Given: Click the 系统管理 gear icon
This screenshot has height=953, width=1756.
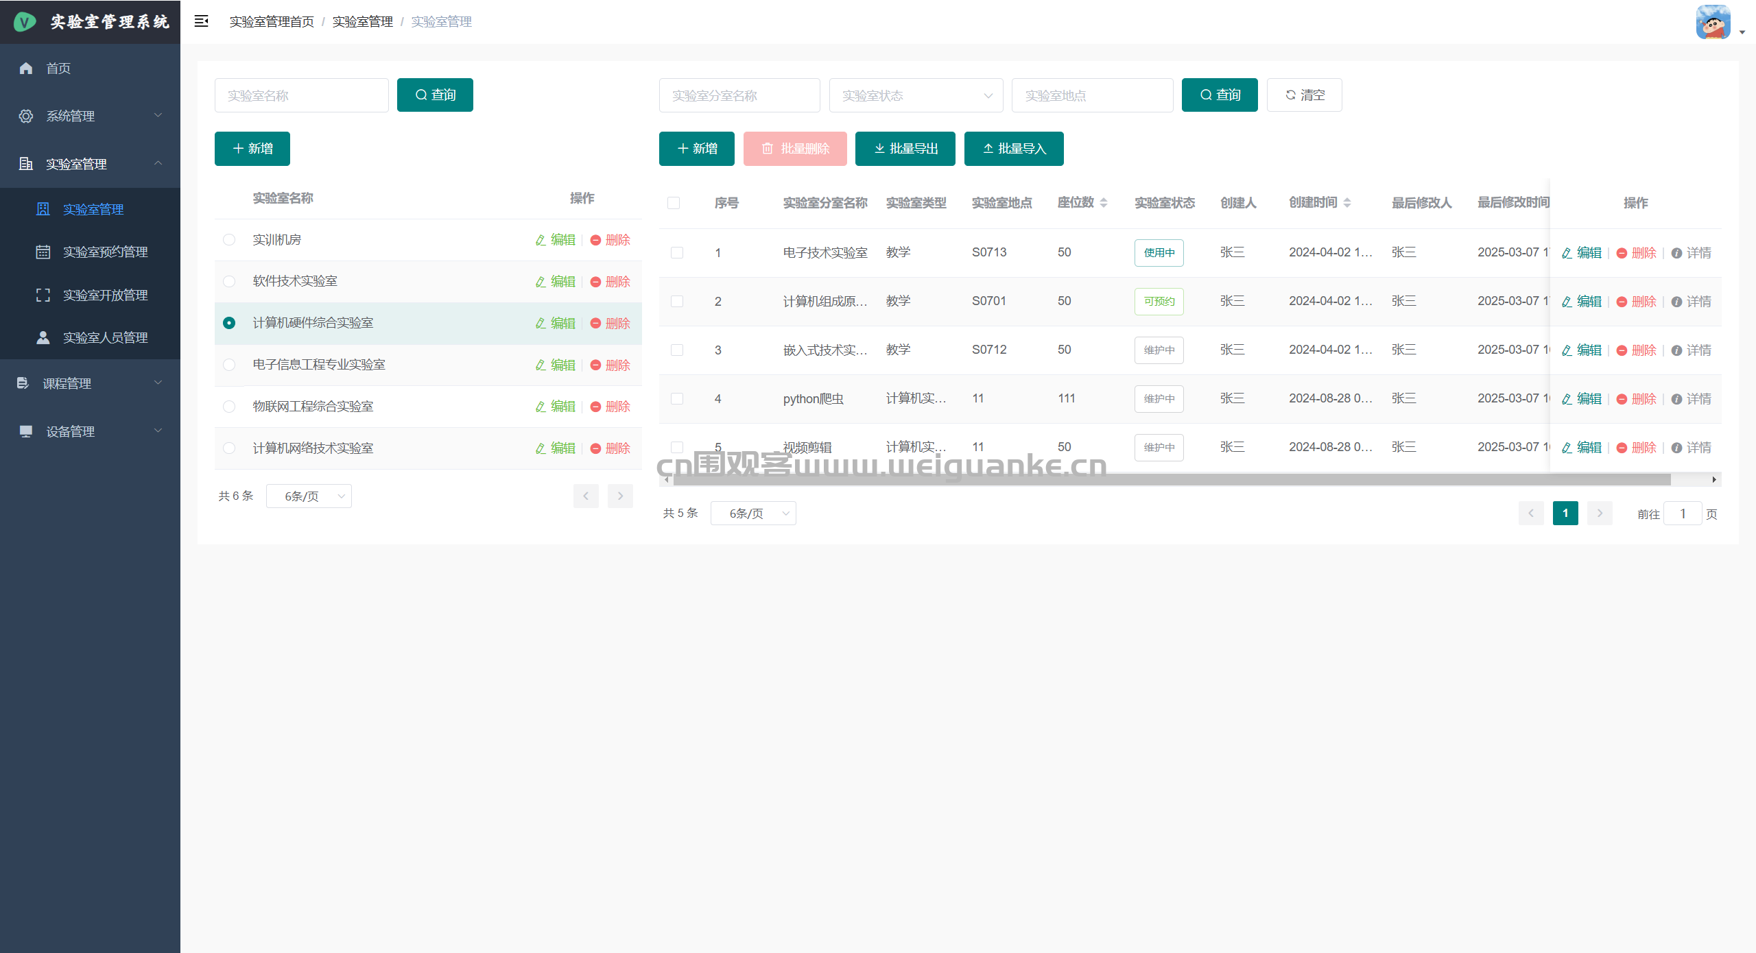Looking at the screenshot, I should [x=26, y=116].
